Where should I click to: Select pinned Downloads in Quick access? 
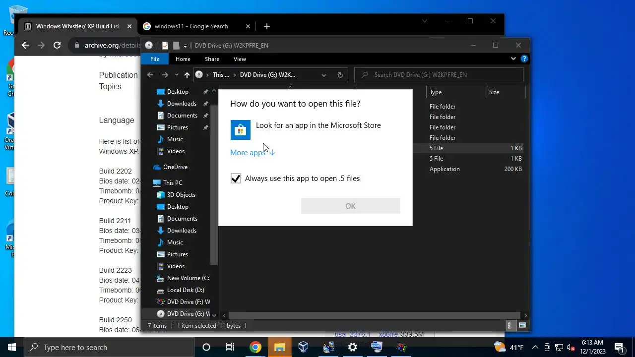[182, 104]
